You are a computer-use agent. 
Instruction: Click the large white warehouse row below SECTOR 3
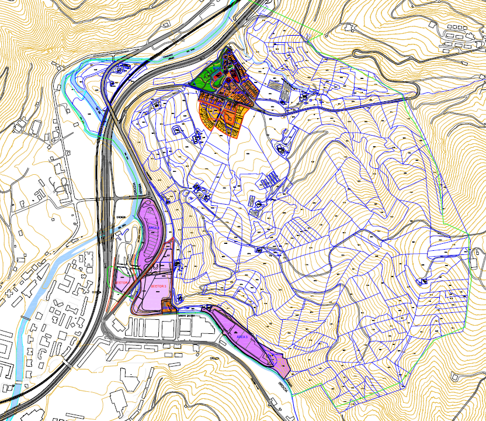point(158,327)
